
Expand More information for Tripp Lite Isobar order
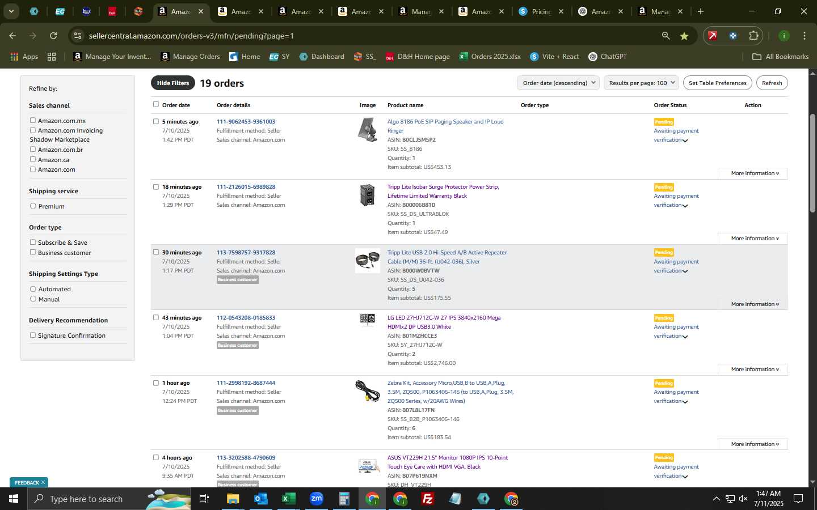coord(753,239)
